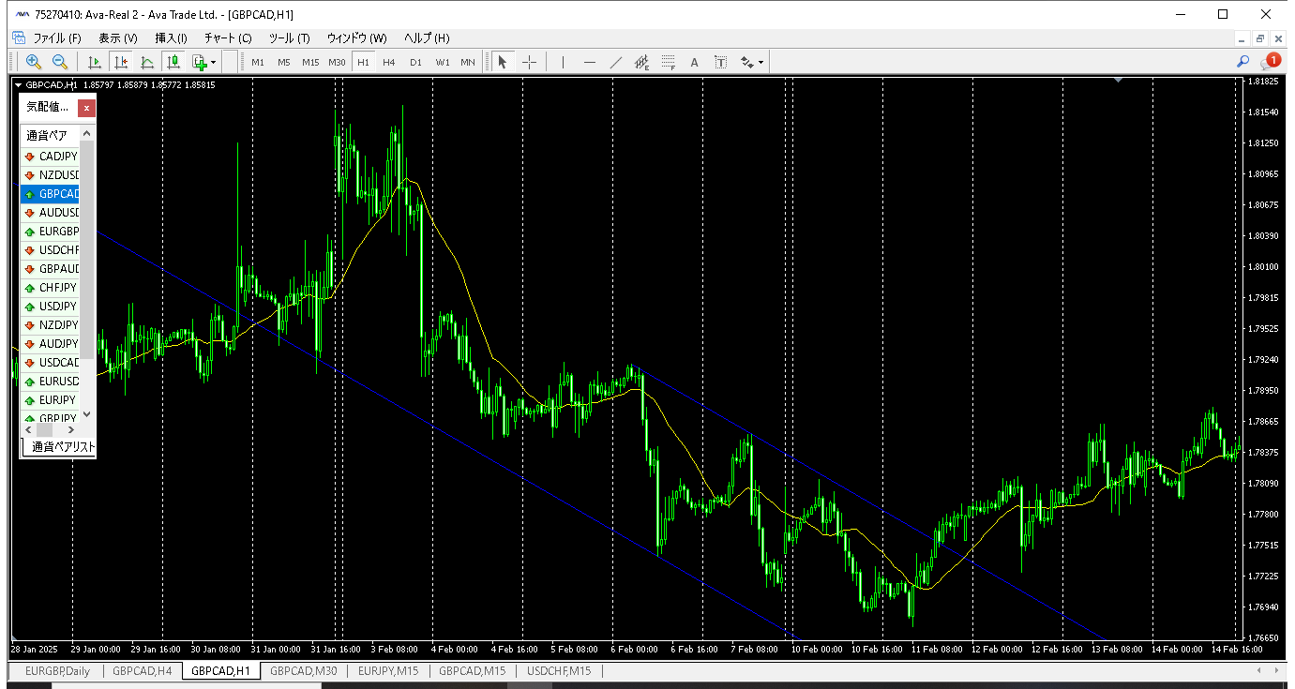Viewport: 1295px width, 689px height.
Task: Select the Fibonacci retracement tool
Action: (668, 62)
